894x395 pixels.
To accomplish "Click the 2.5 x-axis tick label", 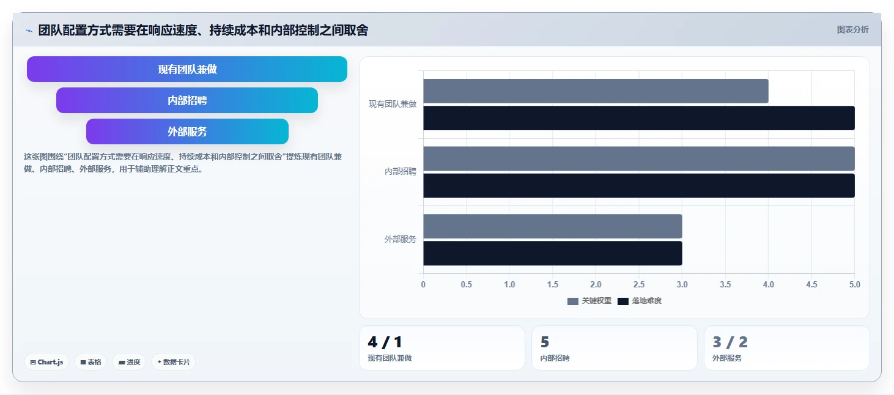I will tap(639, 284).
